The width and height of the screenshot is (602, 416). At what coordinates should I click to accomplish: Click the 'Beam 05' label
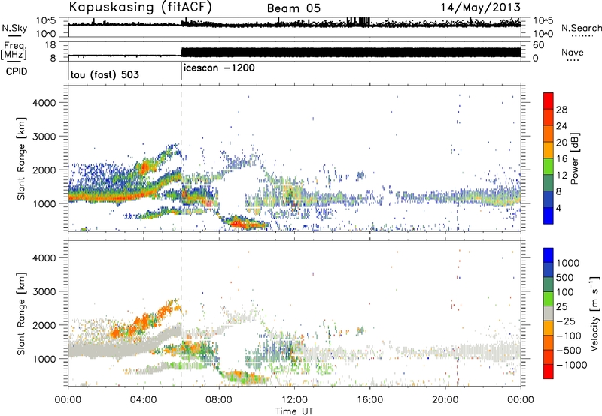tap(293, 8)
